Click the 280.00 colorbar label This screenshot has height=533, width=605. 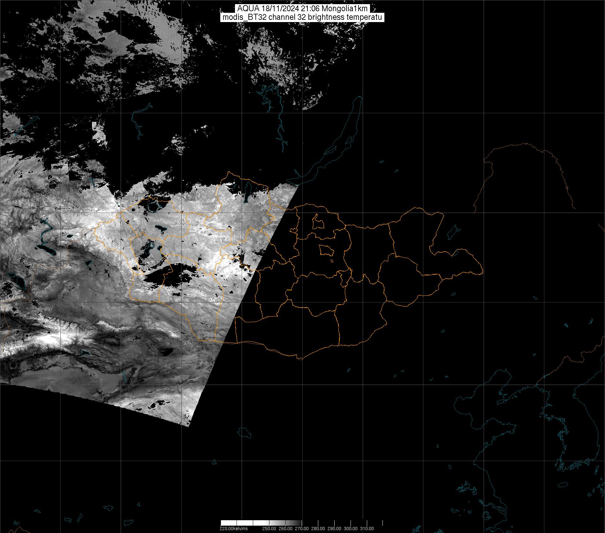[x=318, y=529]
